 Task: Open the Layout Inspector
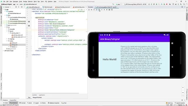point(180,103)
